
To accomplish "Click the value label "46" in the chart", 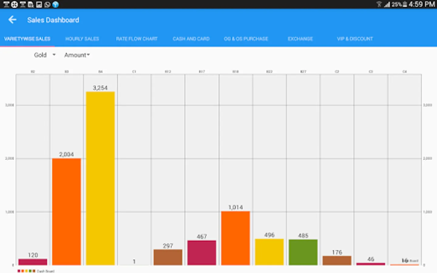I will (371, 259).
